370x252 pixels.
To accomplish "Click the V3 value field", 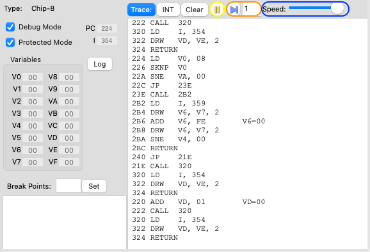I will pyautogui.click(x=33, y=114).
